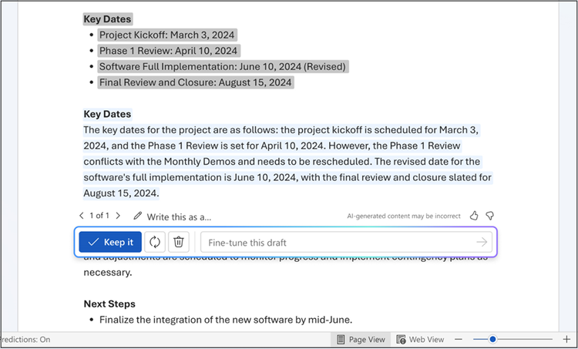Click the 'Software Full Implementation' bullet line
Image resolution: width=578 pixels, height=349 pixels.
223,67
